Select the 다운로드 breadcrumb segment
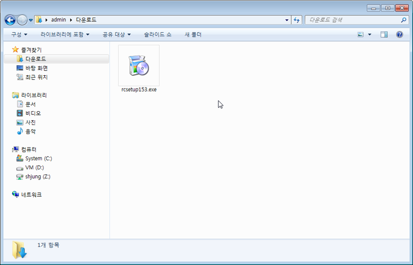Viewport: 413px width, 265px height. (x=86, y=20)
